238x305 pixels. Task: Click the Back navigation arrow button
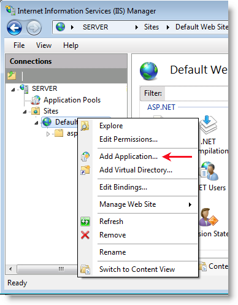(x=14, y=28)
